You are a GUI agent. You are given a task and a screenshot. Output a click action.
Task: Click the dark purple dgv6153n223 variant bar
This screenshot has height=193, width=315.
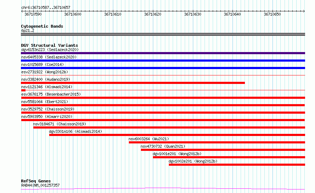tap(163, 53)
